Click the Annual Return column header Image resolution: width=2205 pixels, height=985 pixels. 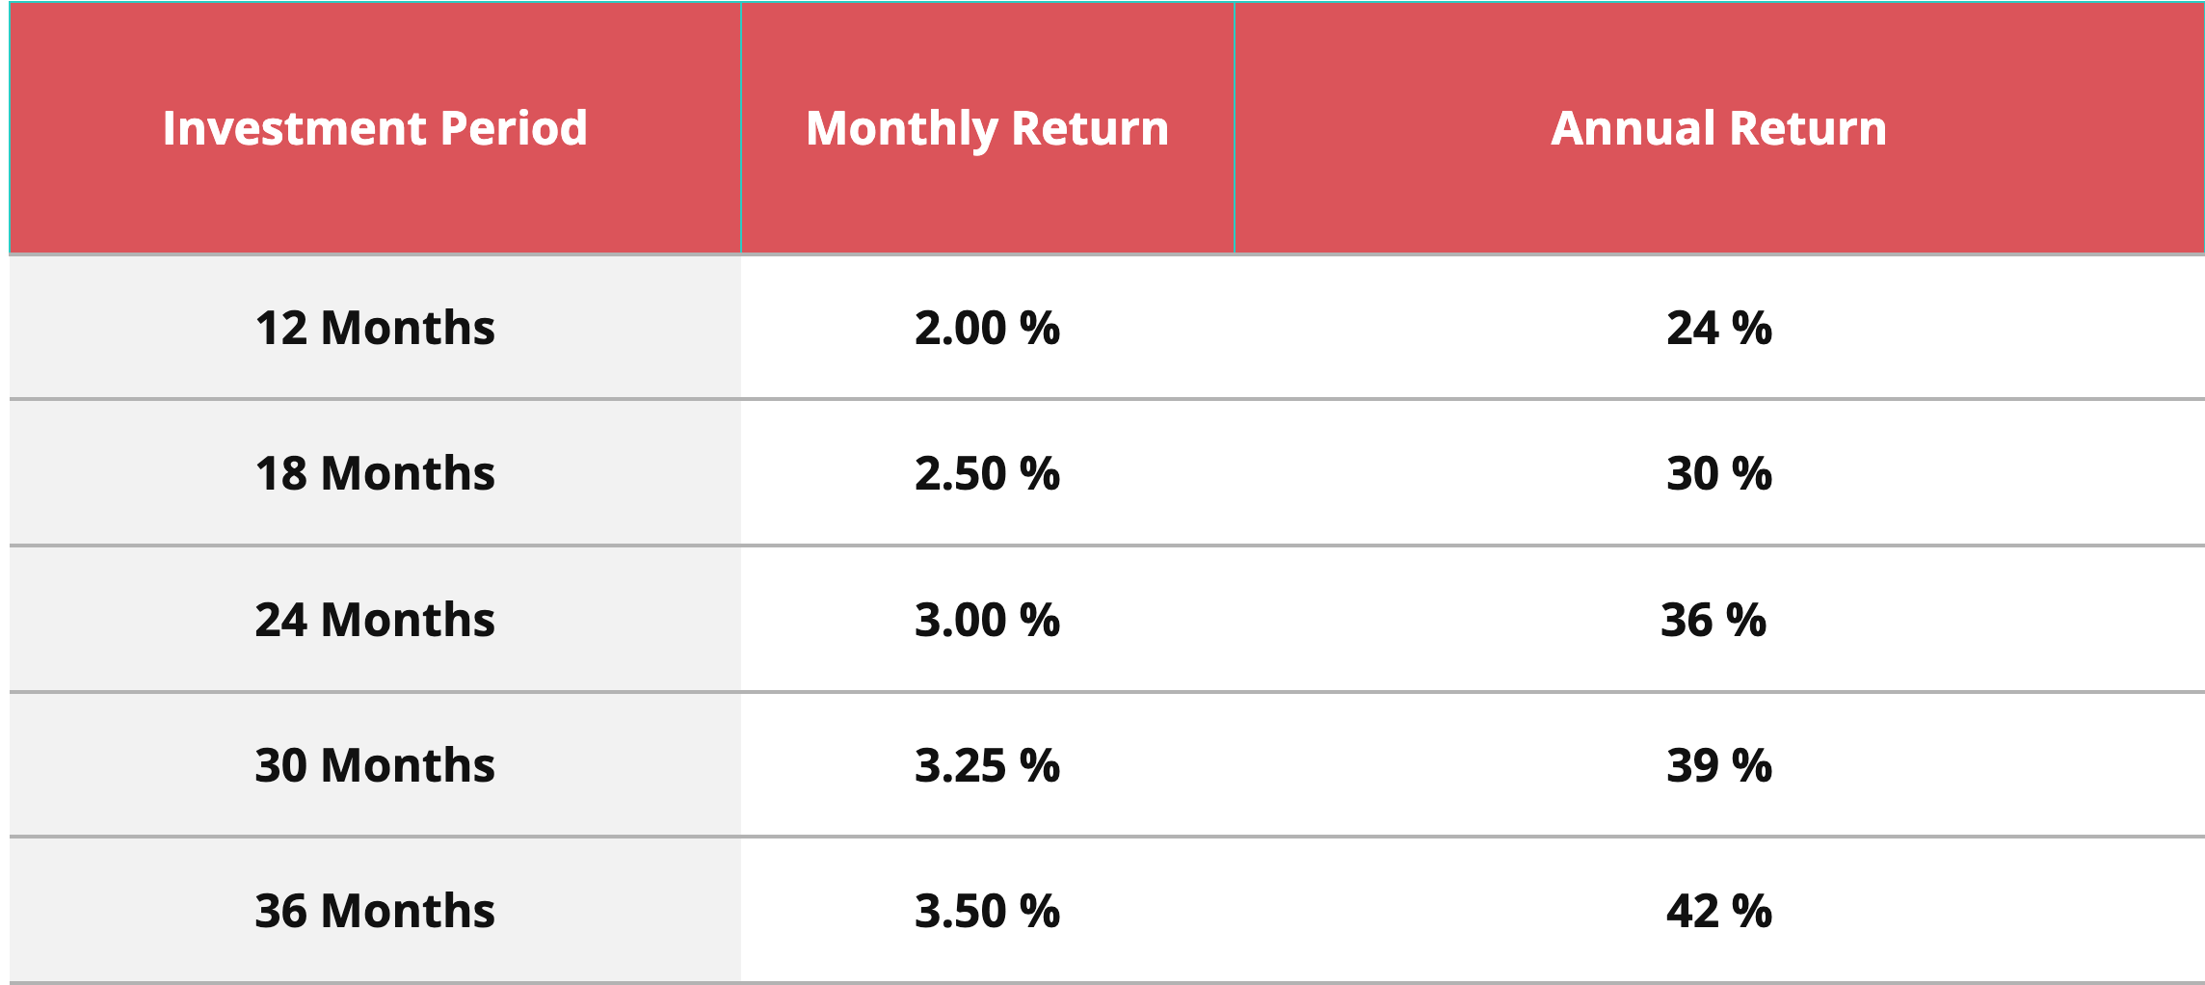point(1718,128)
